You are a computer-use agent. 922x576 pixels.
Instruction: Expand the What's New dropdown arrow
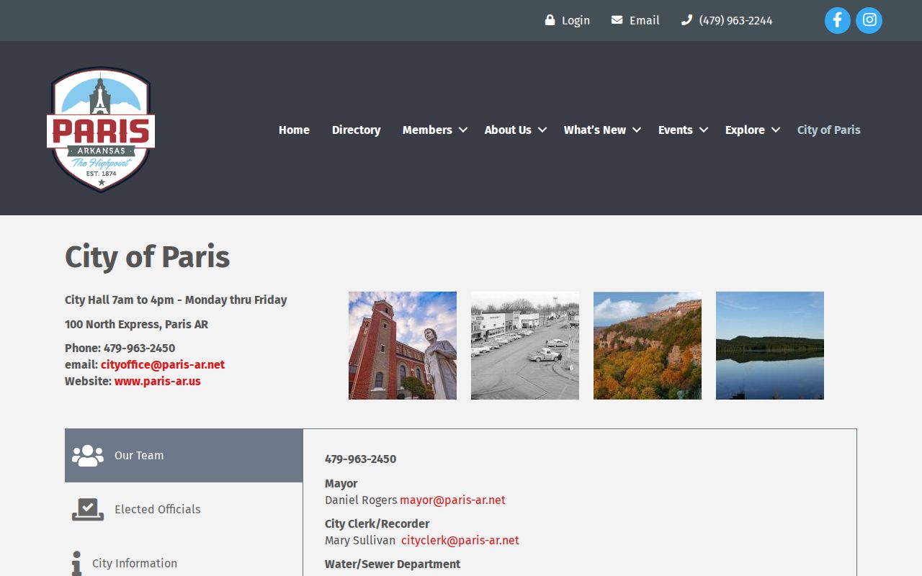point(637,130)
